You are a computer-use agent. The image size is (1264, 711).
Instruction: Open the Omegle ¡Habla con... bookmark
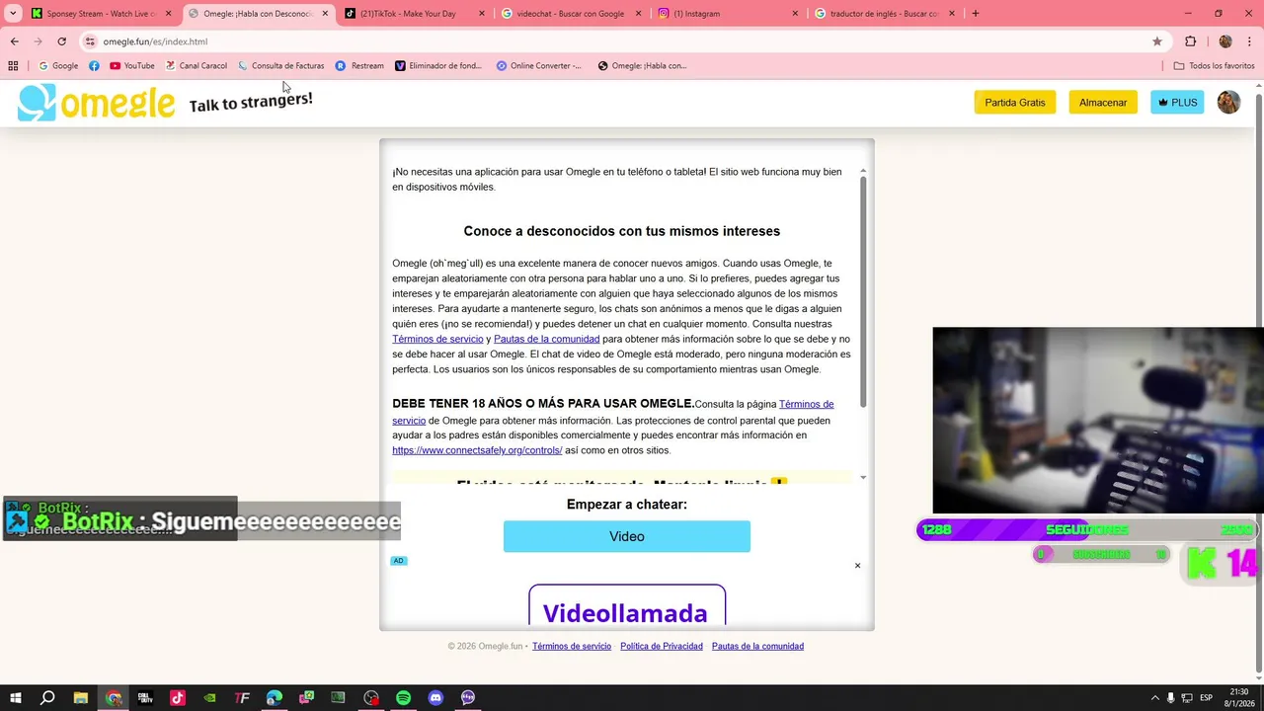point(642,66)
